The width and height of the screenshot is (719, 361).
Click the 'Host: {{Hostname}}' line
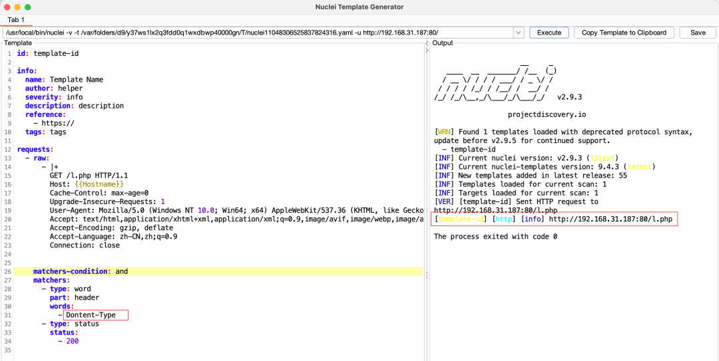pyautogui.click(x=87, y=184)
